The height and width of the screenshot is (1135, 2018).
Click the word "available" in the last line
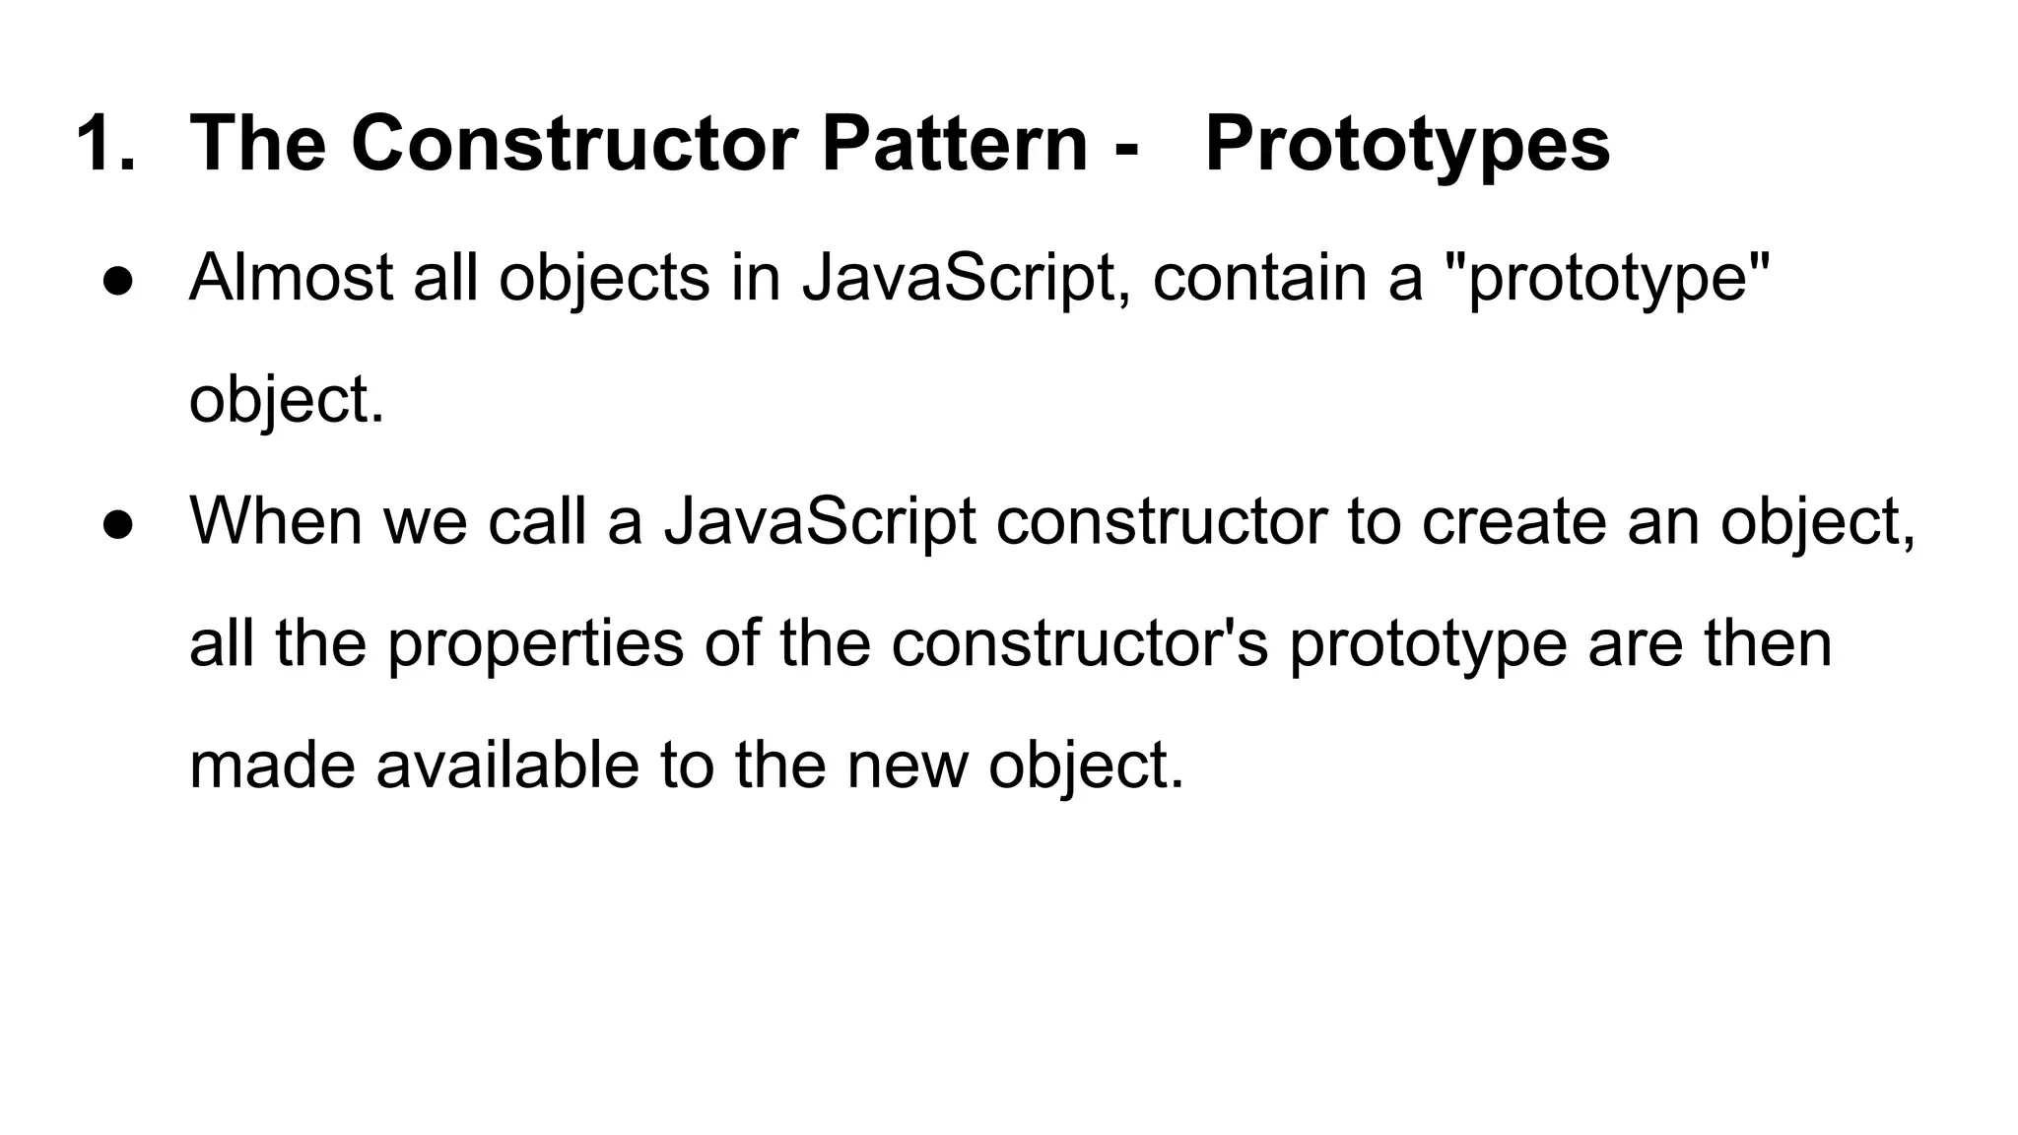tap(506, 765)
